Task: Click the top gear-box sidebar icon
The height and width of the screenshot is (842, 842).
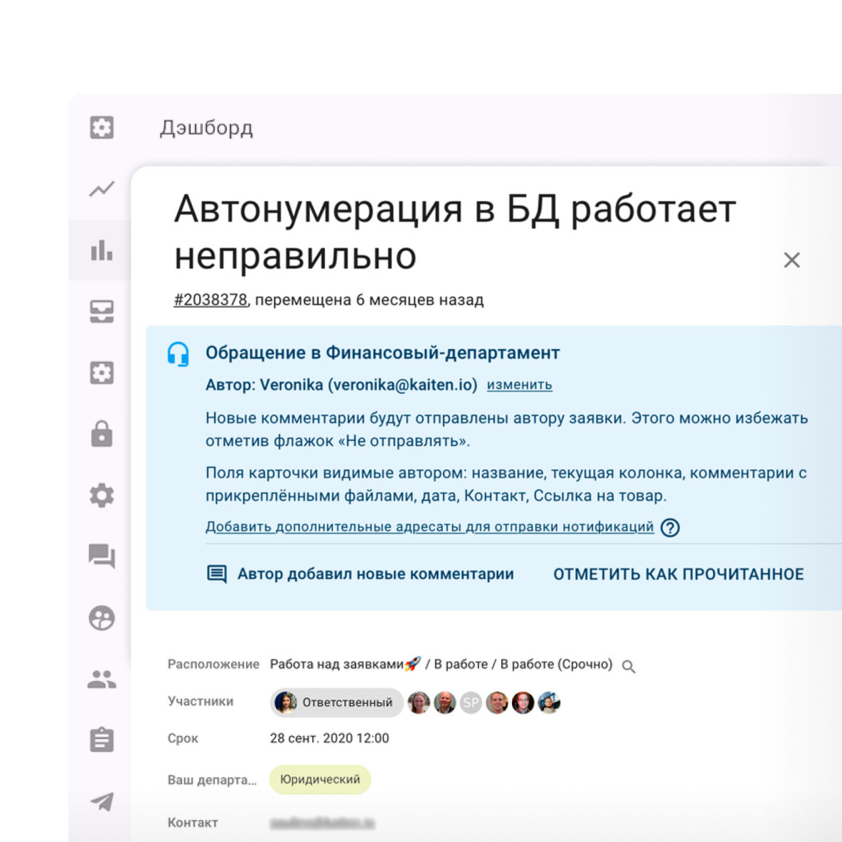Action: point(102,128)
